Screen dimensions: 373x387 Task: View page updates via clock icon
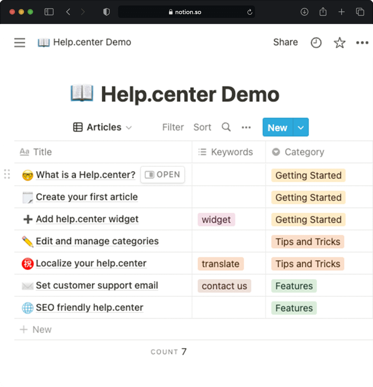pos(316,43)
